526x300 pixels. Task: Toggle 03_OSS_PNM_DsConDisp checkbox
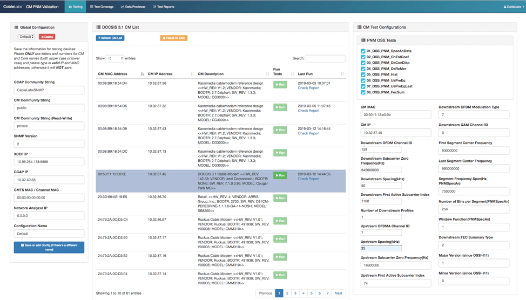pos(363,63)
